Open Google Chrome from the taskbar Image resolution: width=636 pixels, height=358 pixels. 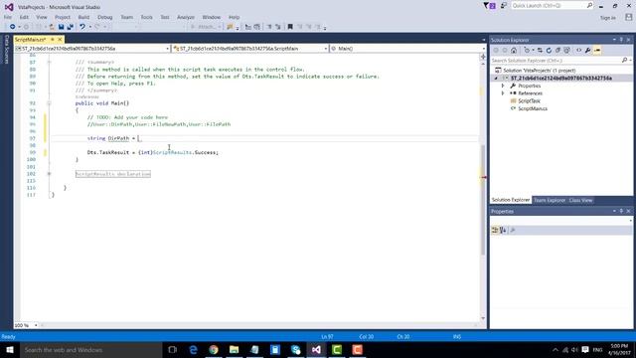click(214, 349)
